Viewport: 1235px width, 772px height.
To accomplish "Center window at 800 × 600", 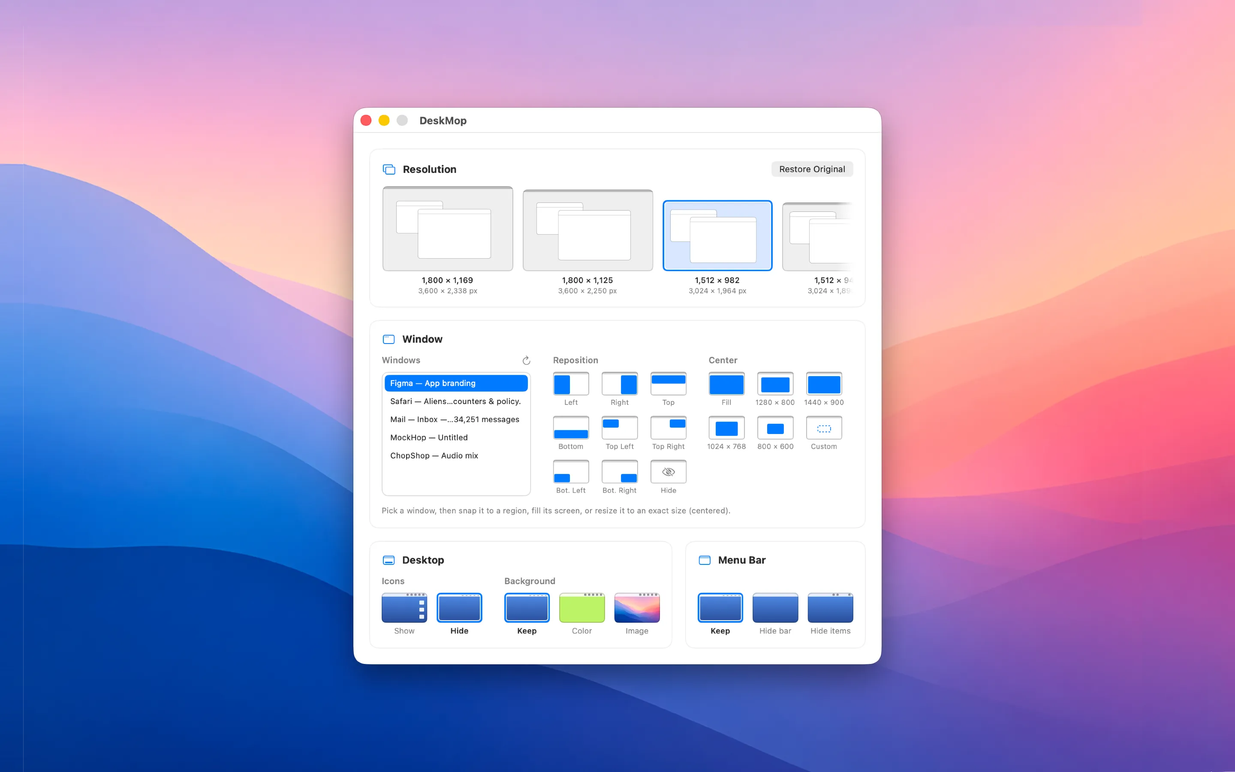I will coord(775,428).
